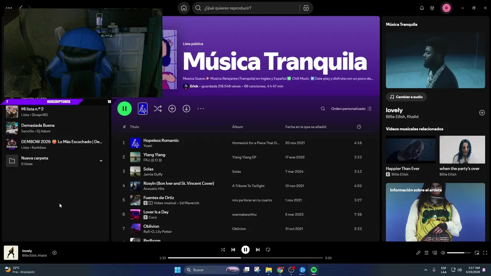Sort by the Título column header
The image size is (491, 276).
(x=134, y=127)
